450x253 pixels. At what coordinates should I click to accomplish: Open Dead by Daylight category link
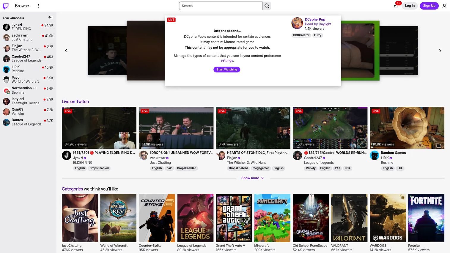(x=318, y=24)
